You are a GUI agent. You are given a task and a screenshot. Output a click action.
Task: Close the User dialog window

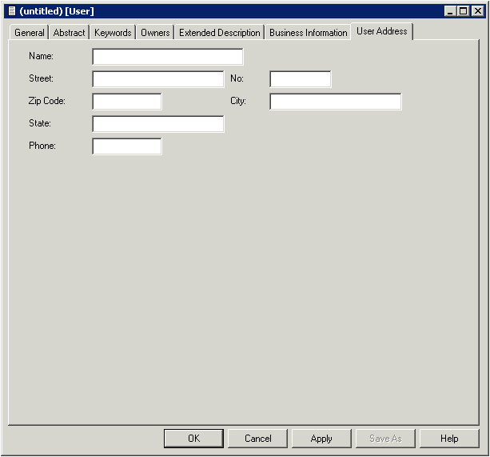pos(476,11)
